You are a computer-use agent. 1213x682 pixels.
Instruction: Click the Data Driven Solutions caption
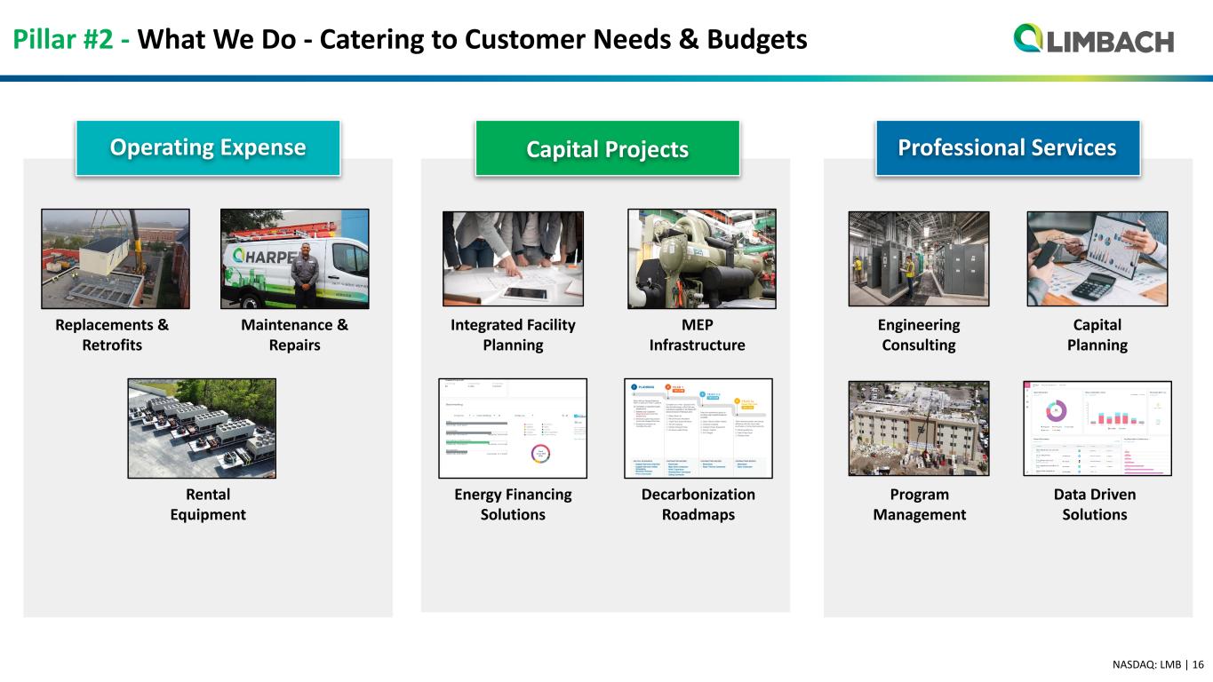[1094, 504]
